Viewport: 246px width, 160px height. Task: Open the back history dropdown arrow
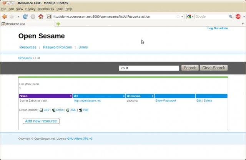click(18, 16)
